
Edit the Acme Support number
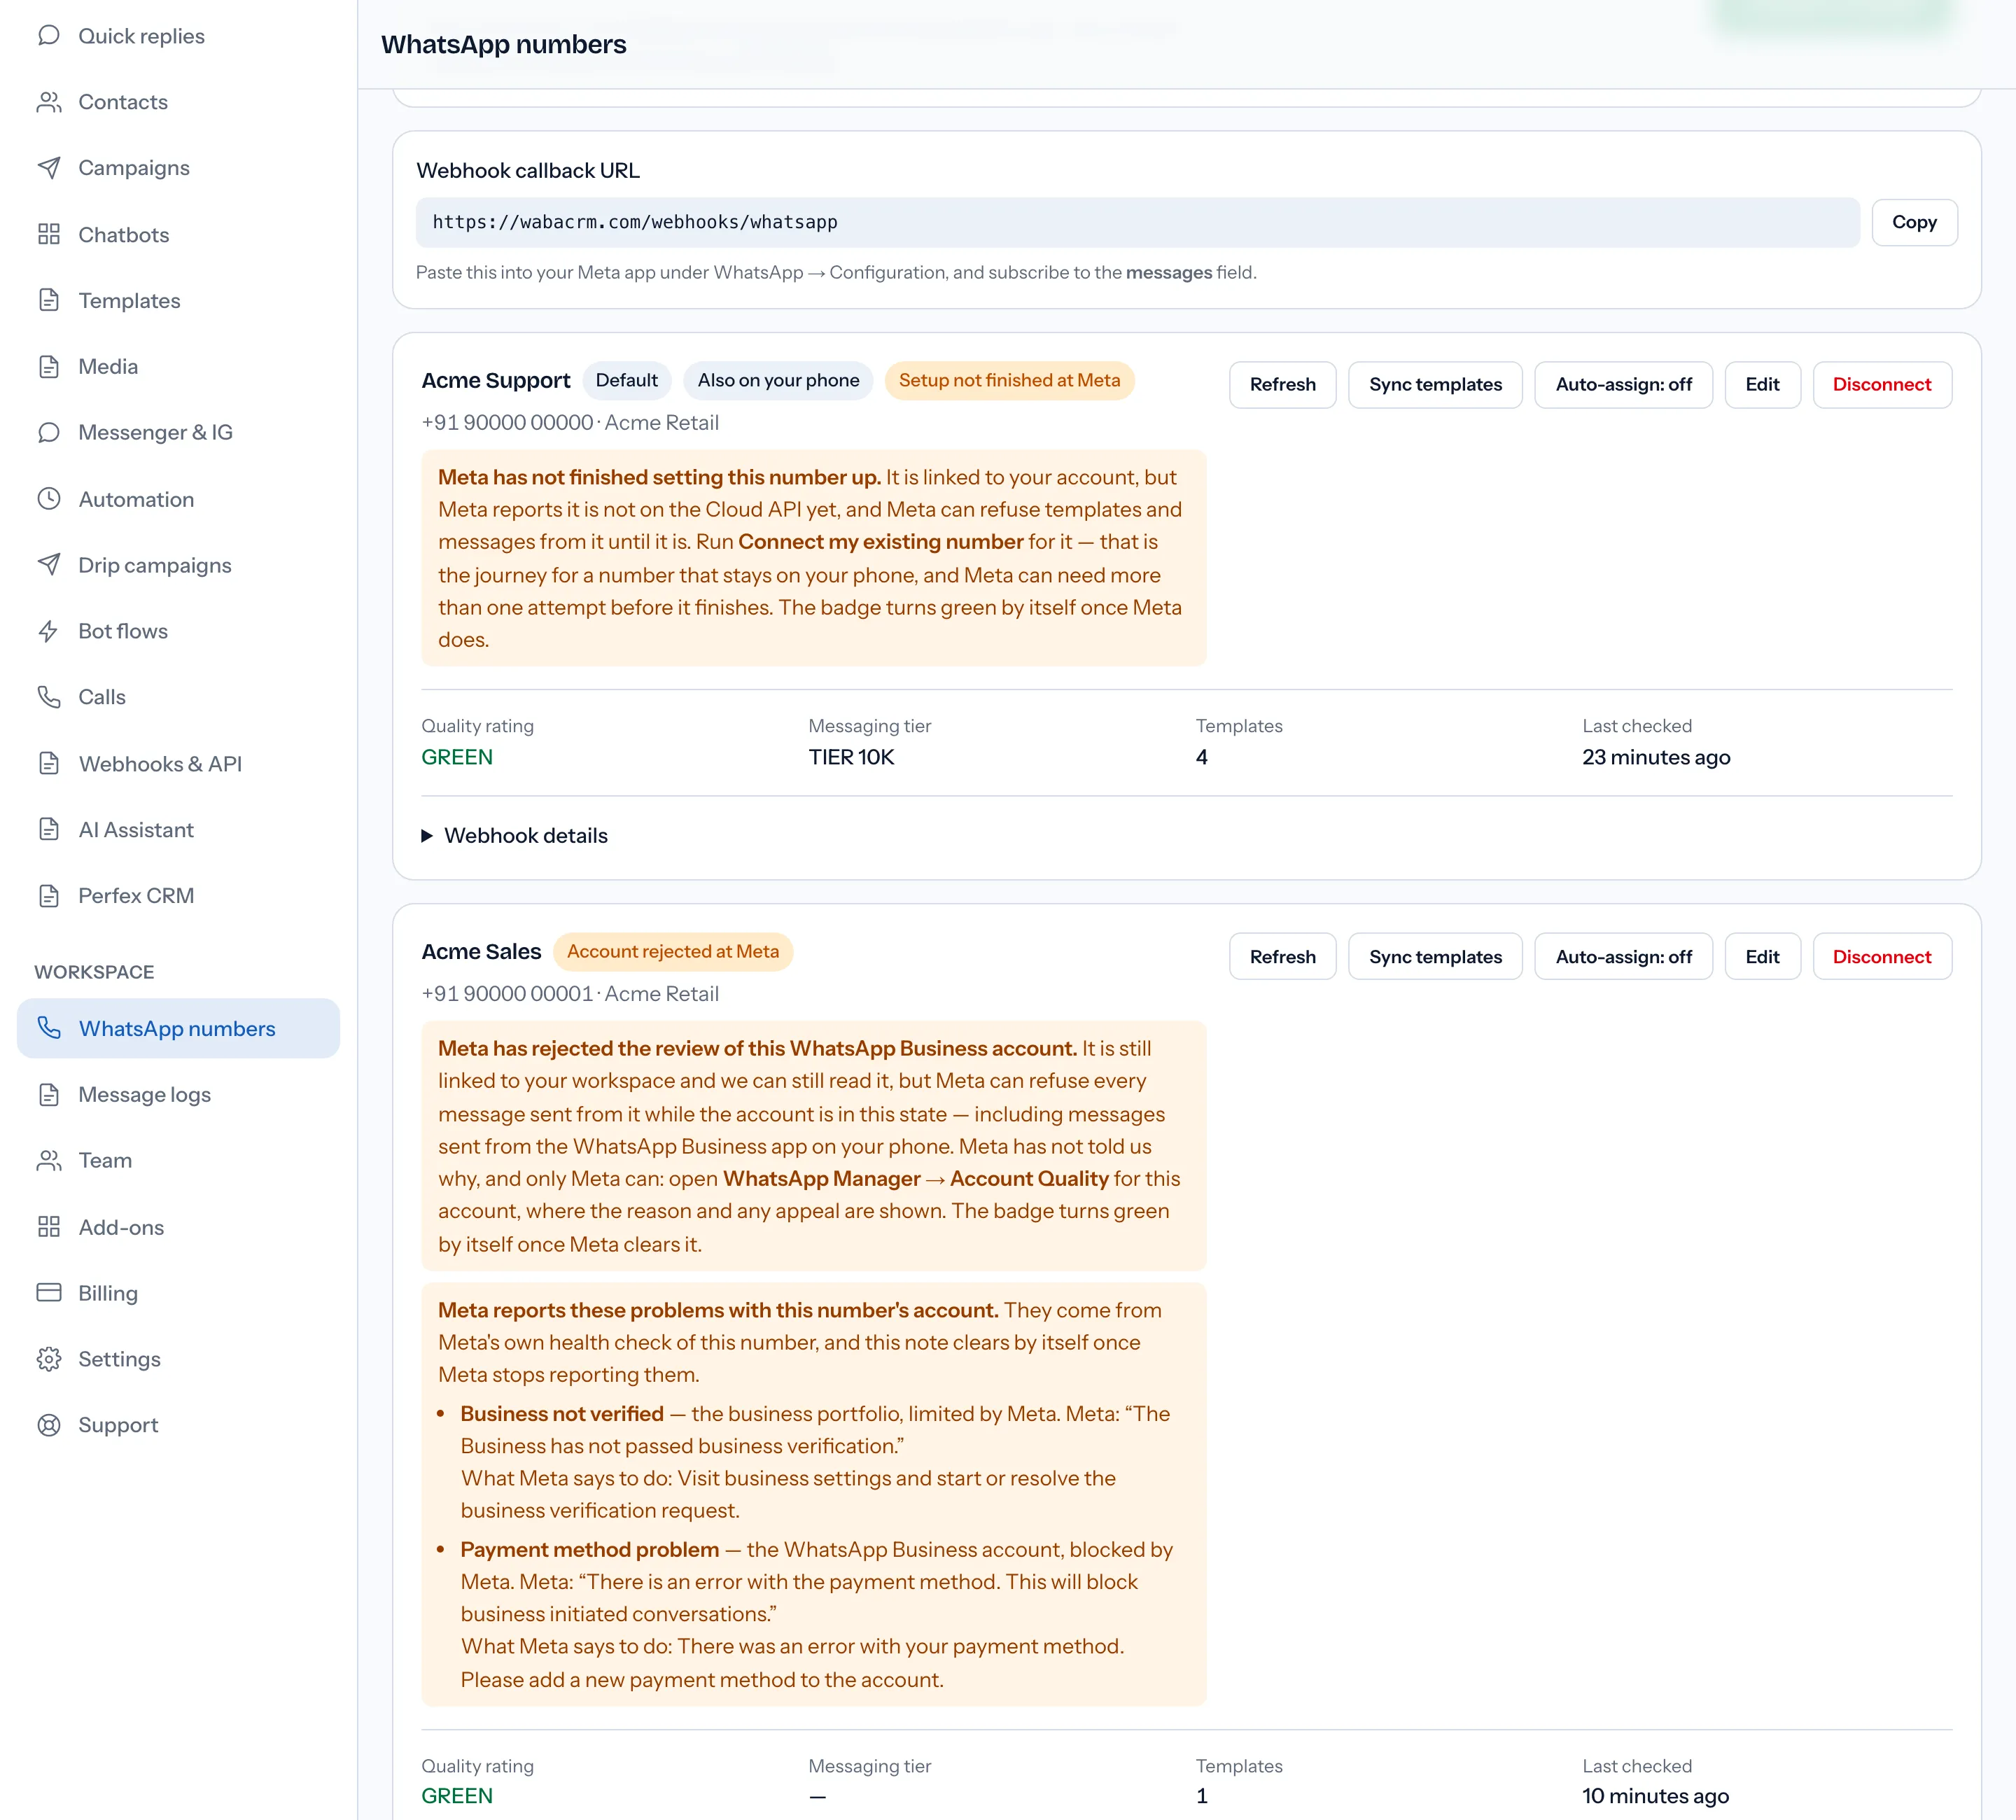point(1762,385)
